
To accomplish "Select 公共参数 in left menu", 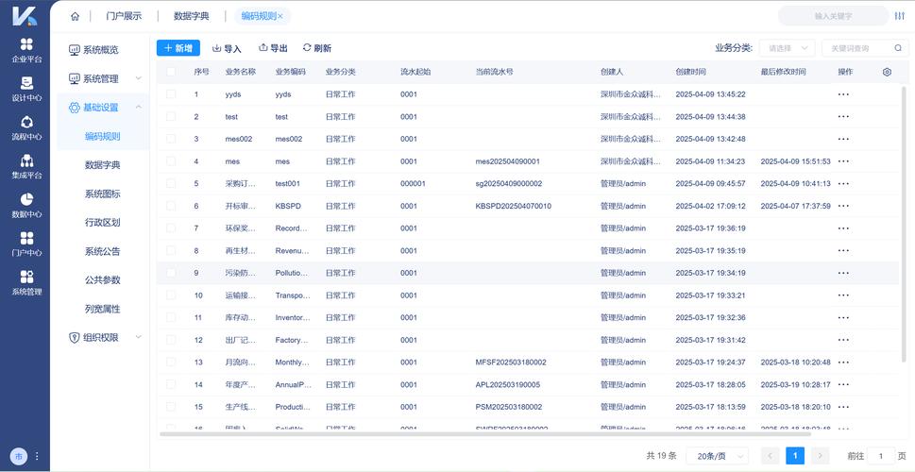I will coord(103,280).
